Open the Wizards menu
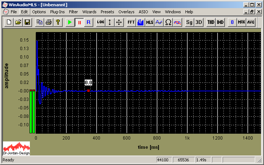The width and height of the screenshot is (264, 165). (89, 12)
